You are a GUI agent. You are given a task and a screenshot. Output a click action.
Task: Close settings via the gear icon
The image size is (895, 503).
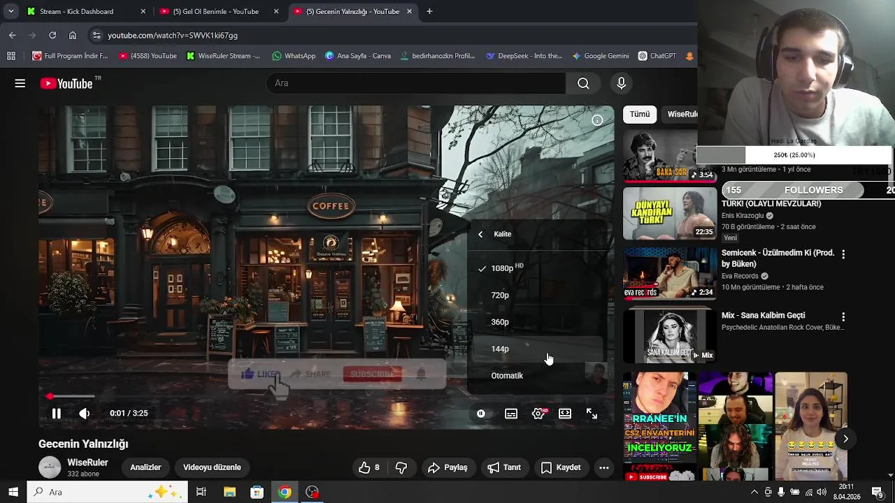click(538, 414)
